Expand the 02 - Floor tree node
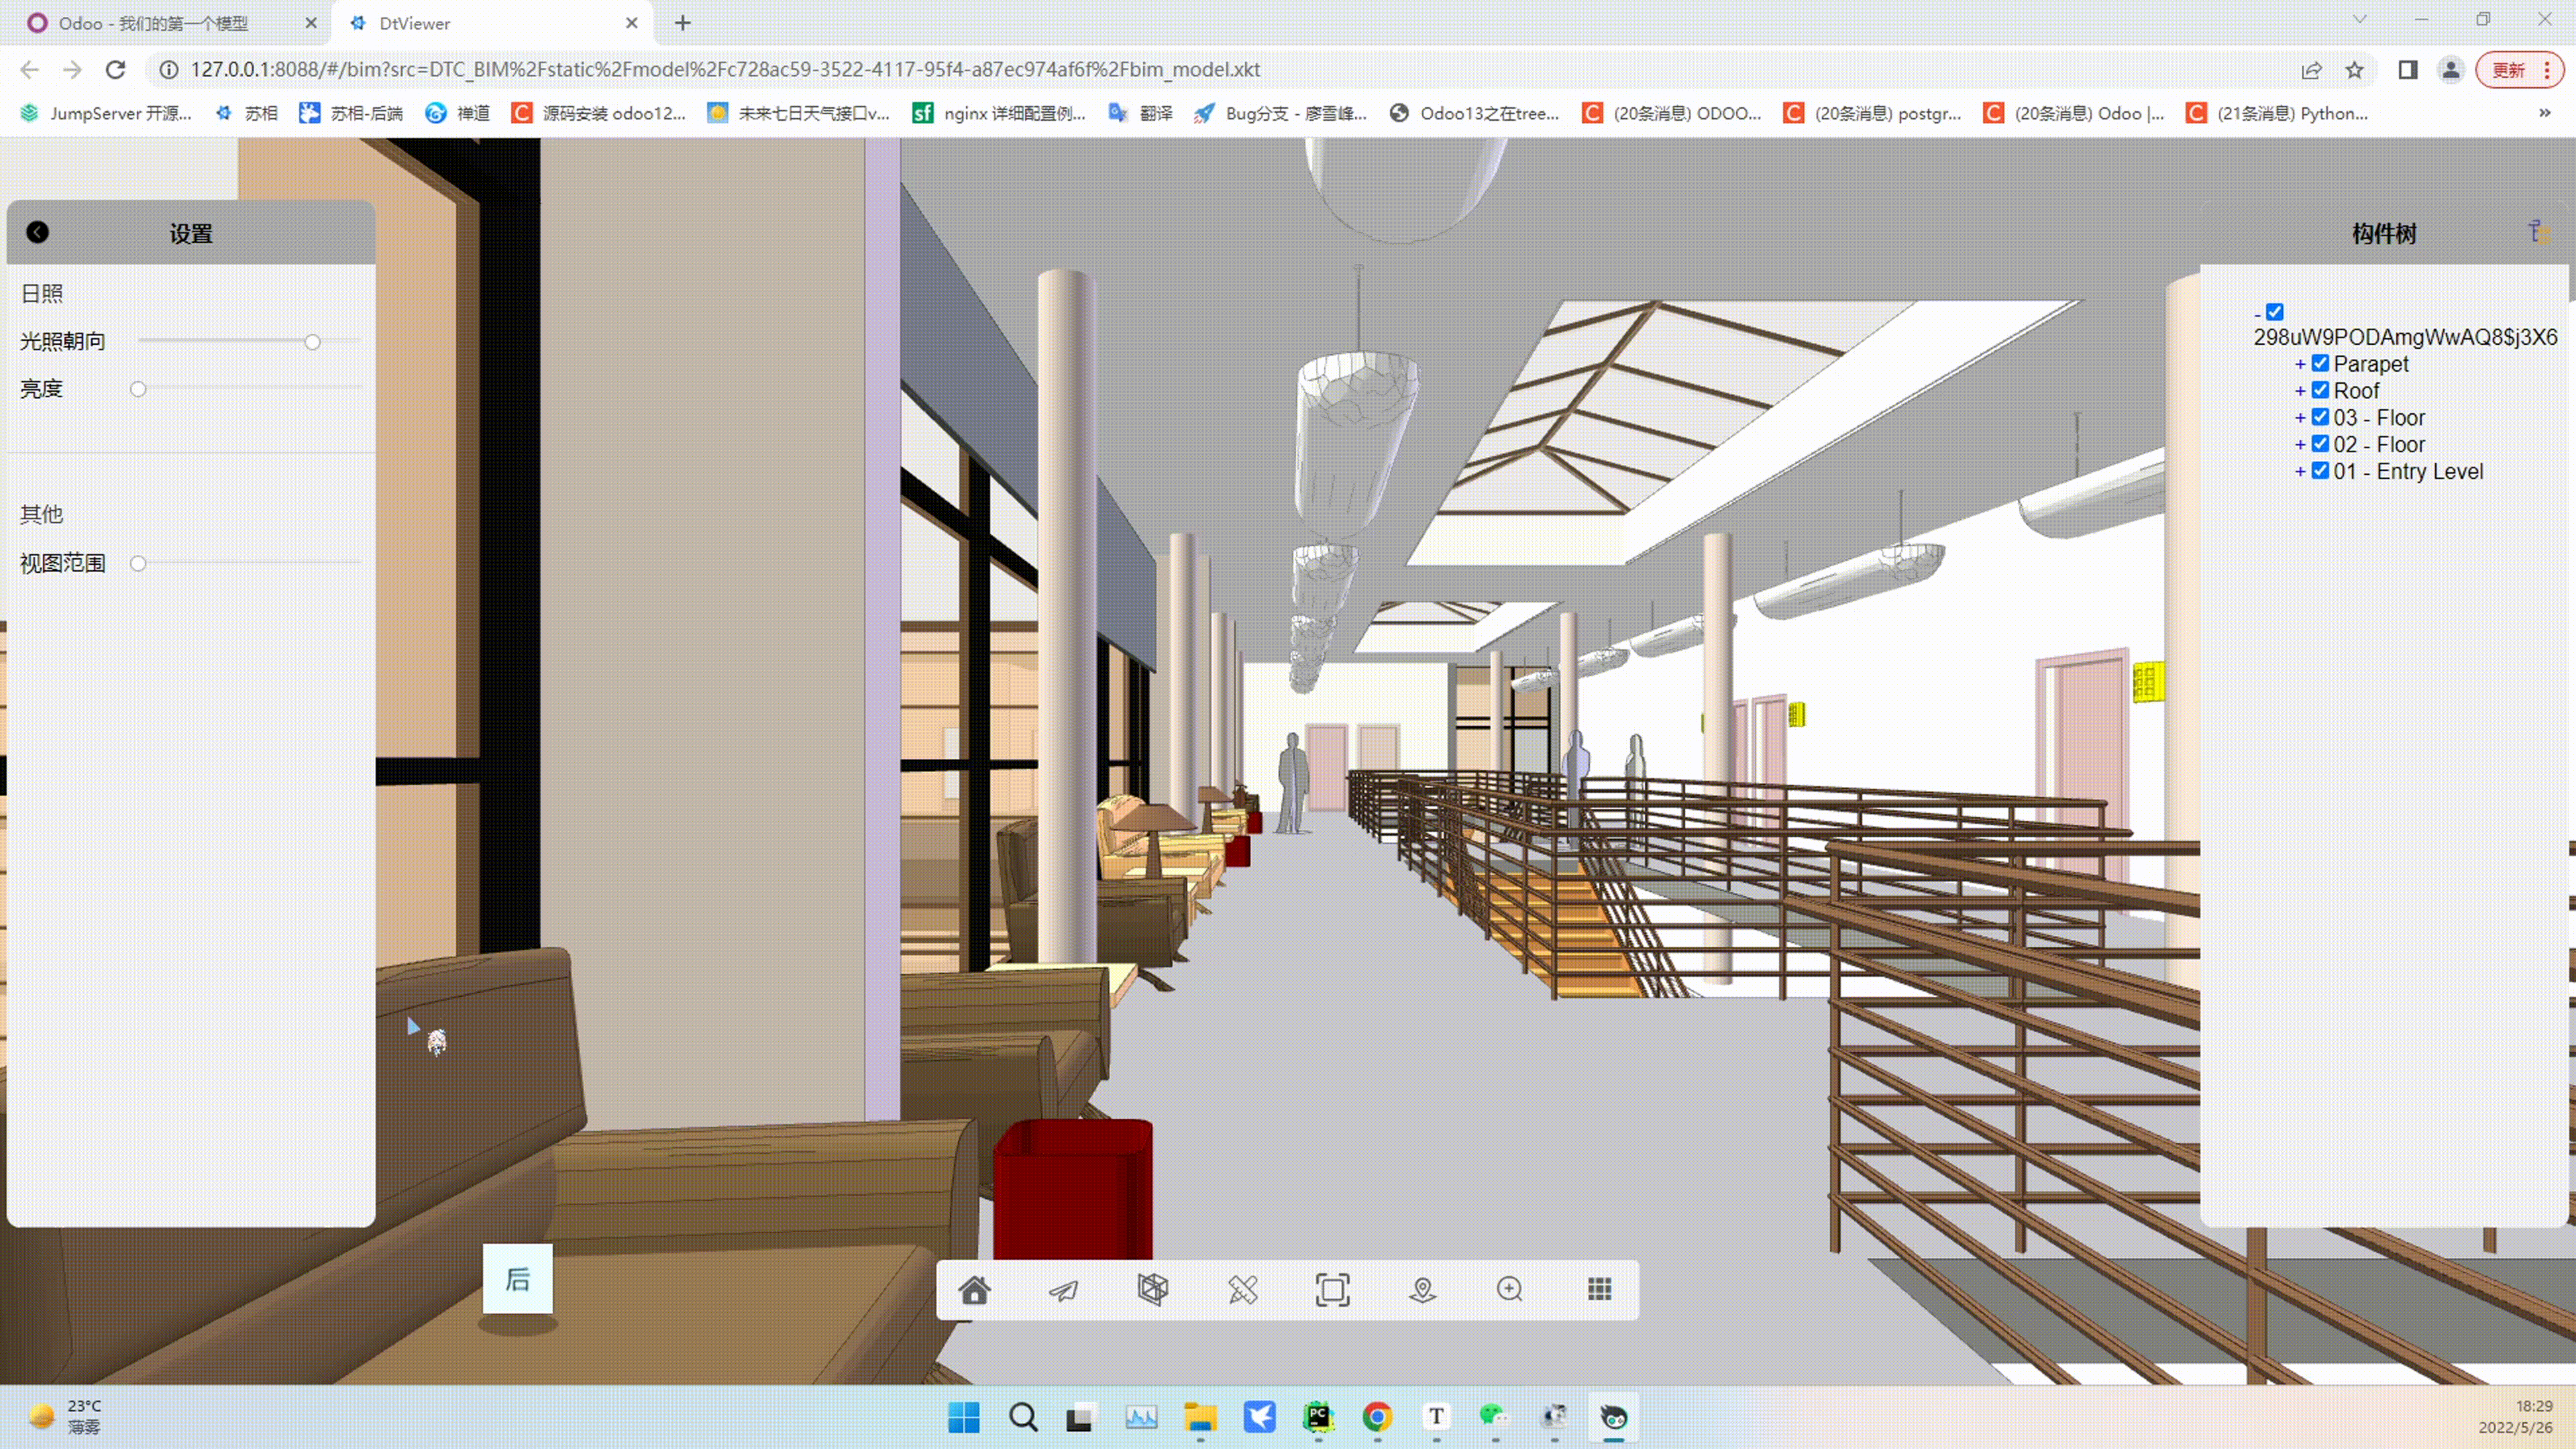 pos(2300,445)
